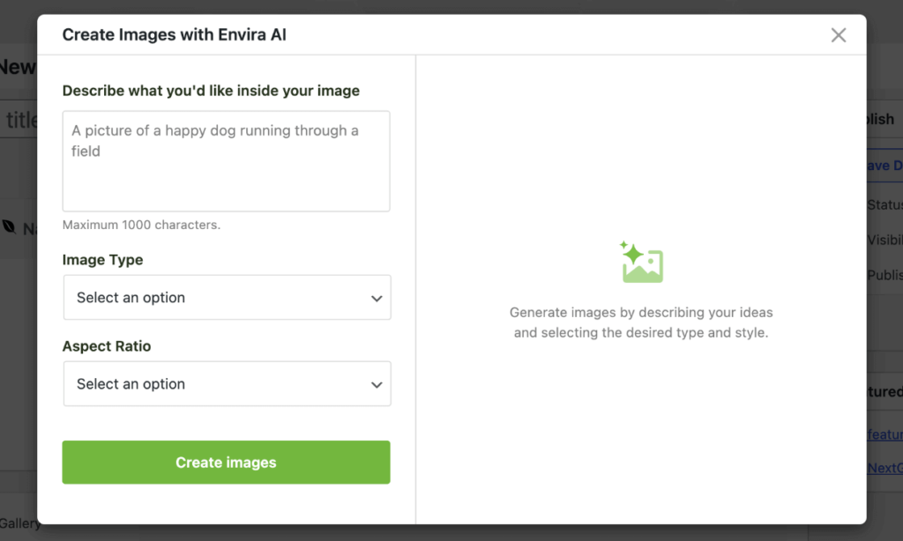Click the Describe what you'd like label
The image size is (903, 541).
[x=211, y=91]
